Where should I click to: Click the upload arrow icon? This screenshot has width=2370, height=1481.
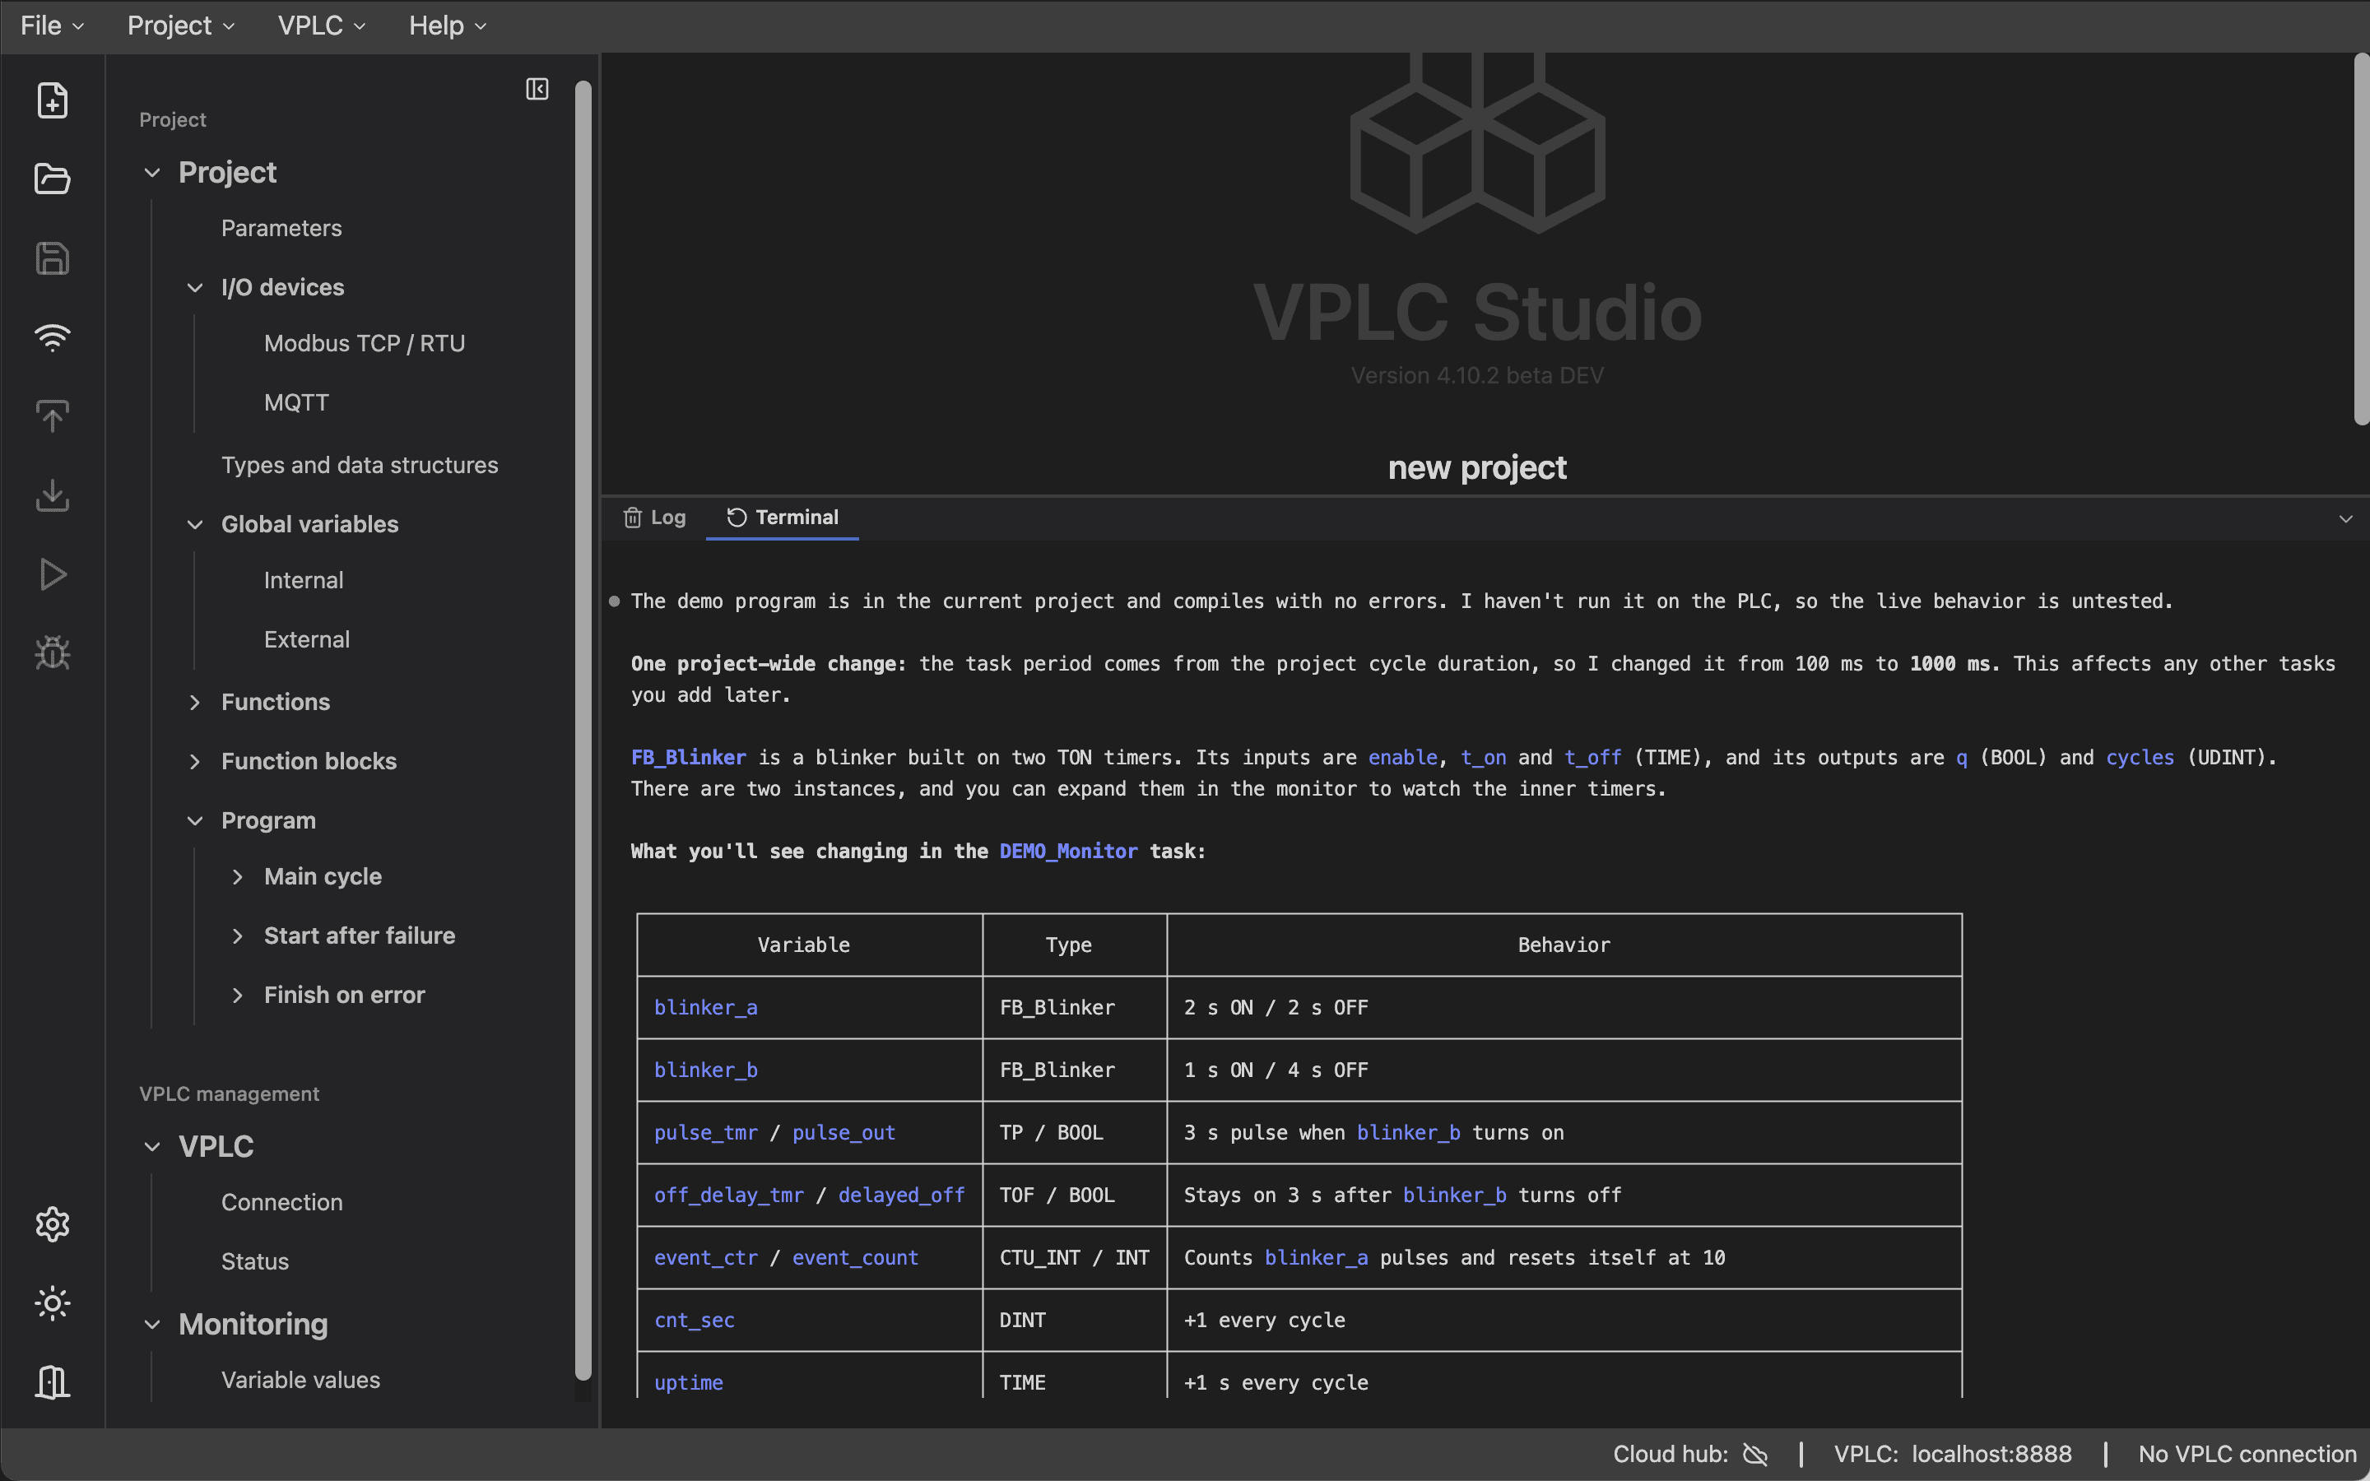(52, 416)
